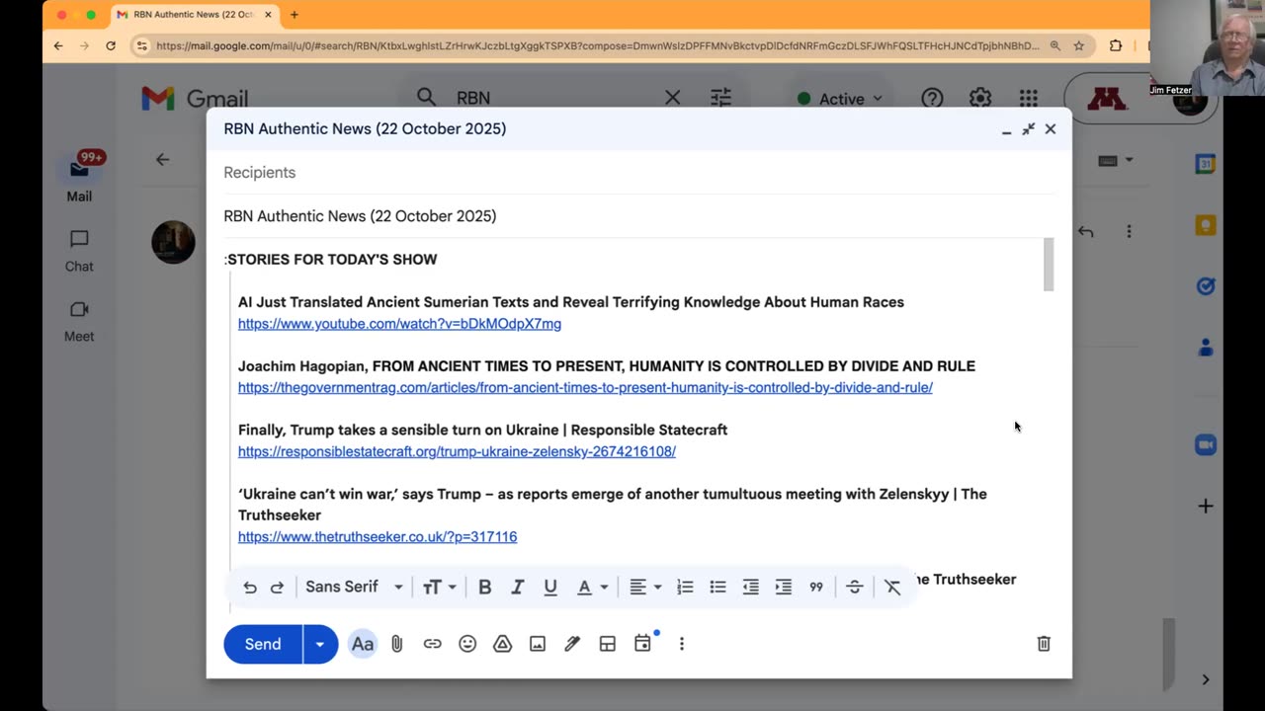Click the Recipients field
Image resolution: width=1265 pixels, height=711 pixels.
click(638, 173)
